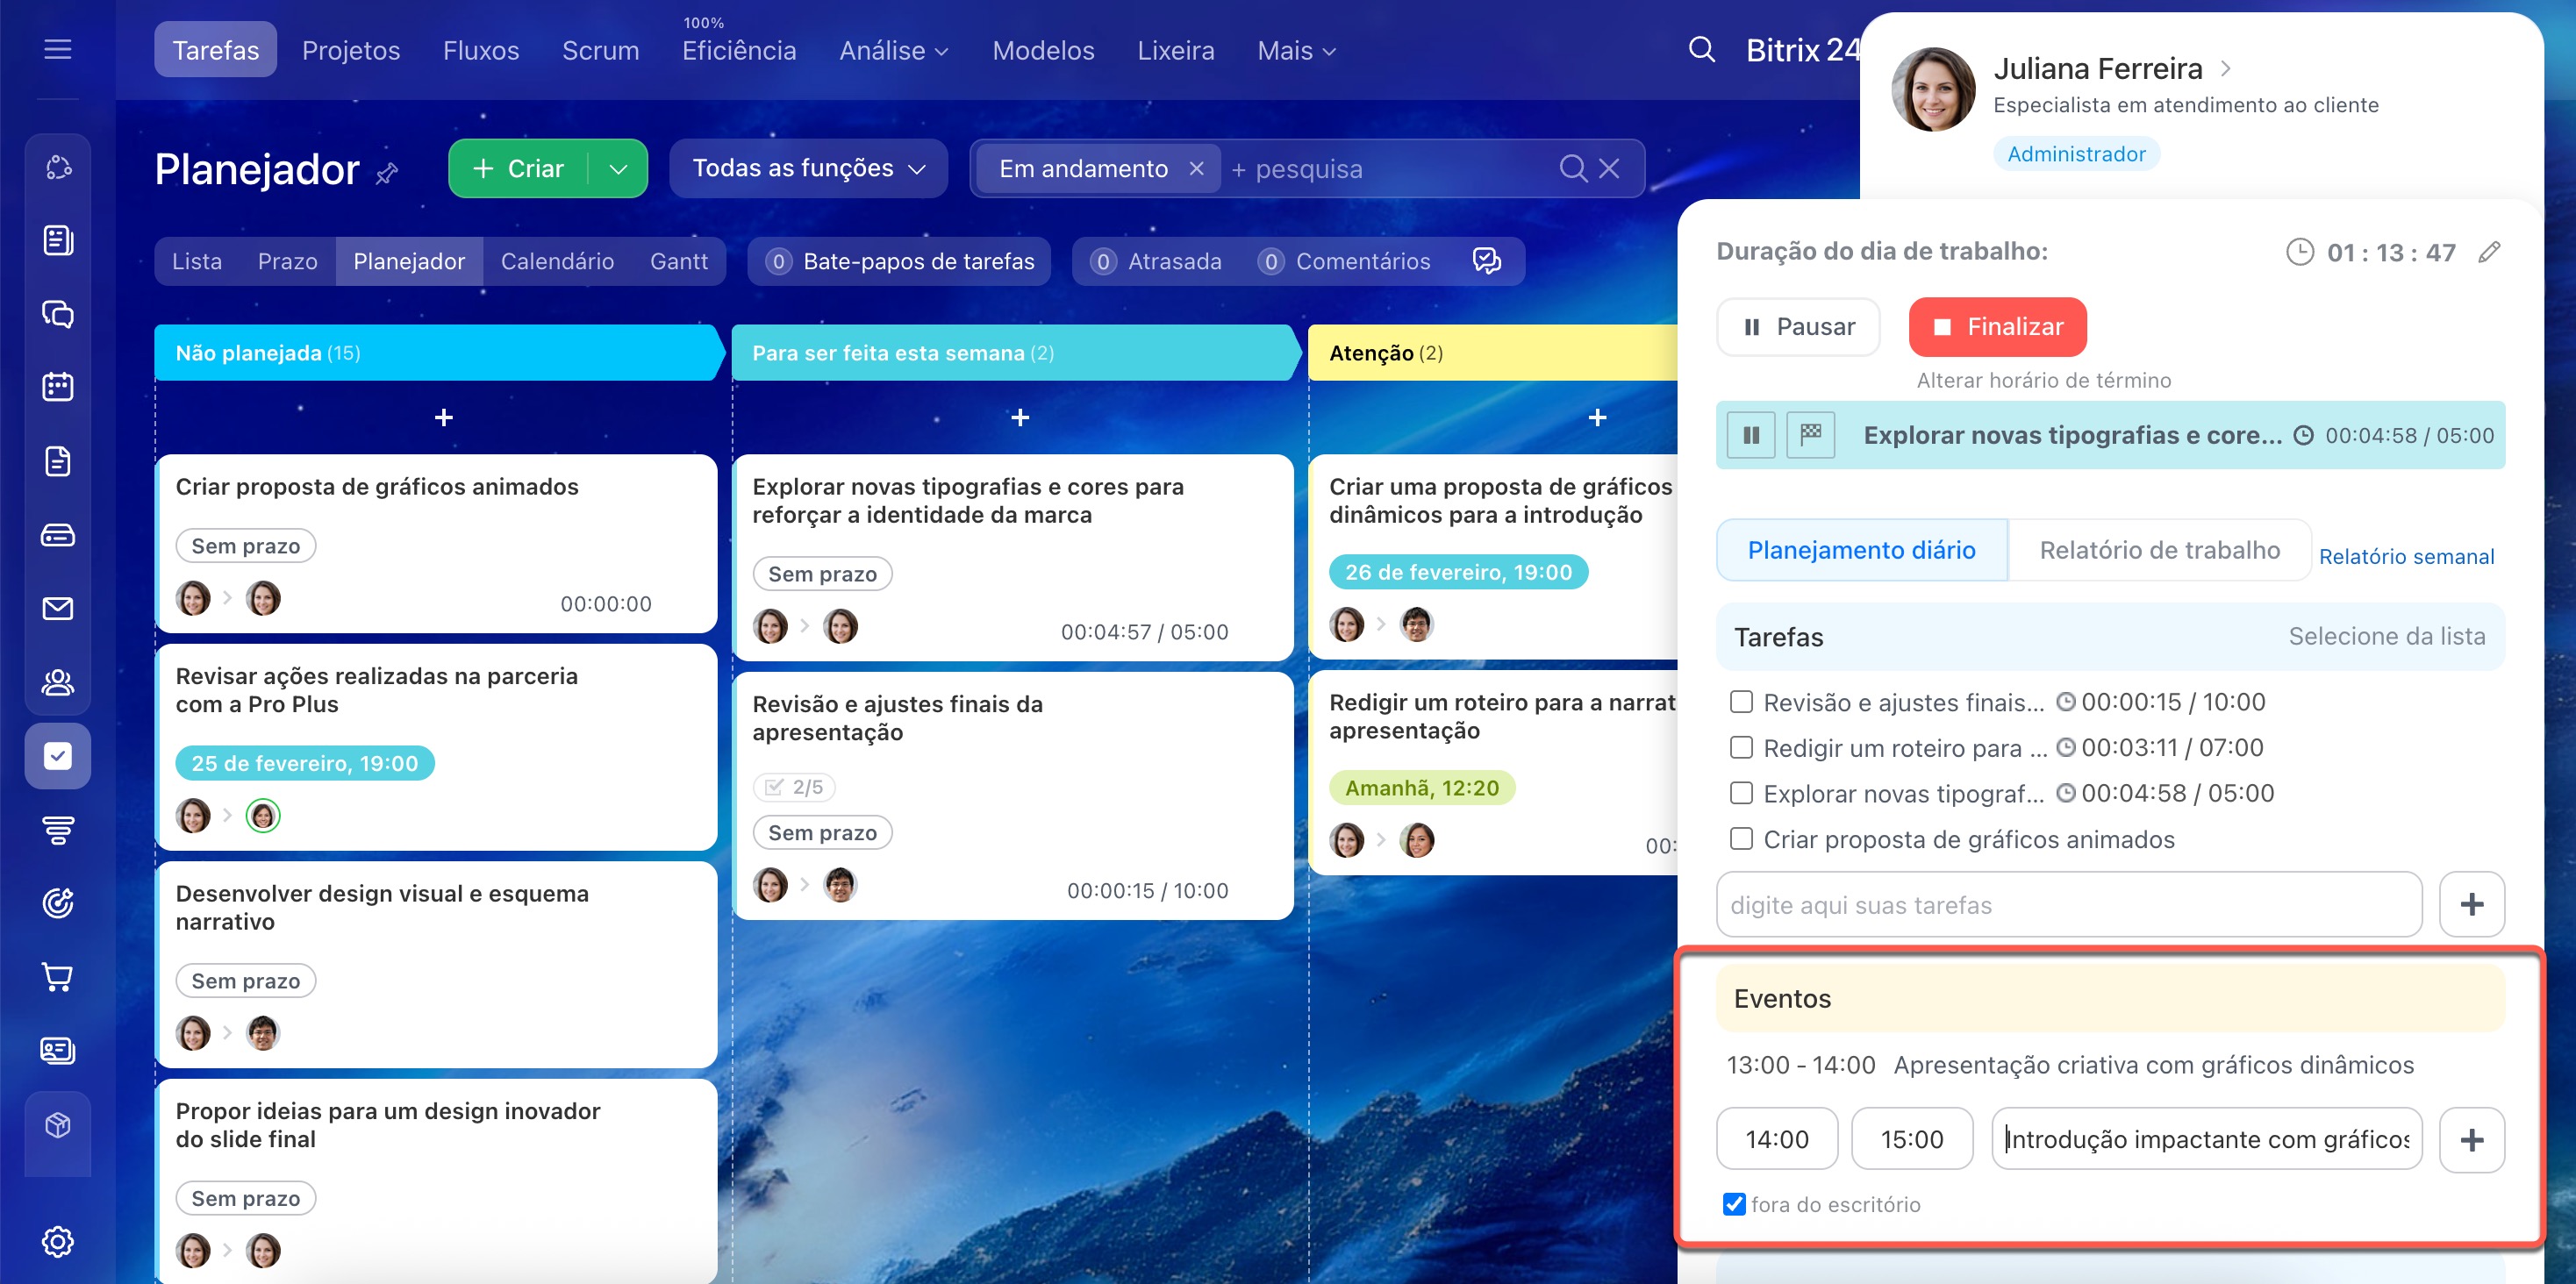Check 'Criar proposta de gráficos animados' task
Viewport: 2576px width, 1284px height.
(x=1741, y=839)
